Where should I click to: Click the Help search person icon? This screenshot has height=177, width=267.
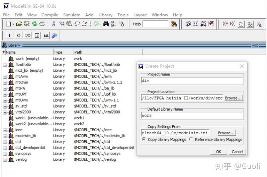click(x=174, y=24)
